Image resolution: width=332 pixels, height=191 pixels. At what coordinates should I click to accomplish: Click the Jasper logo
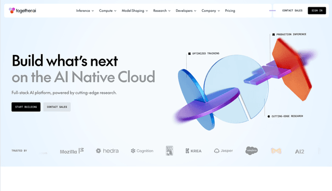click(x=224, y=151)
